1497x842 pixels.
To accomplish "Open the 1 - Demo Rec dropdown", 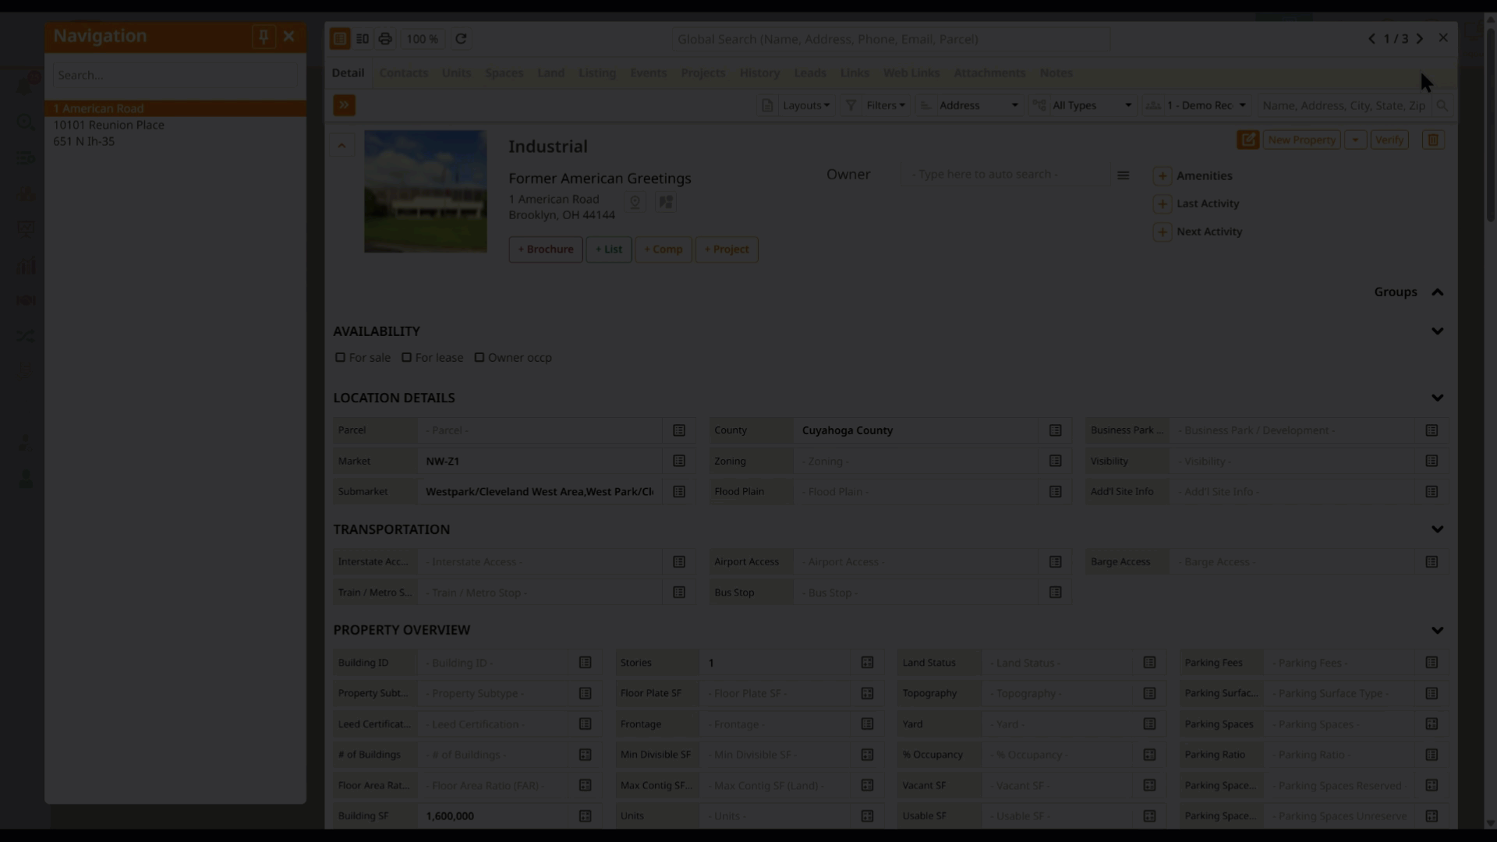I will click(x=1197, y=105).
